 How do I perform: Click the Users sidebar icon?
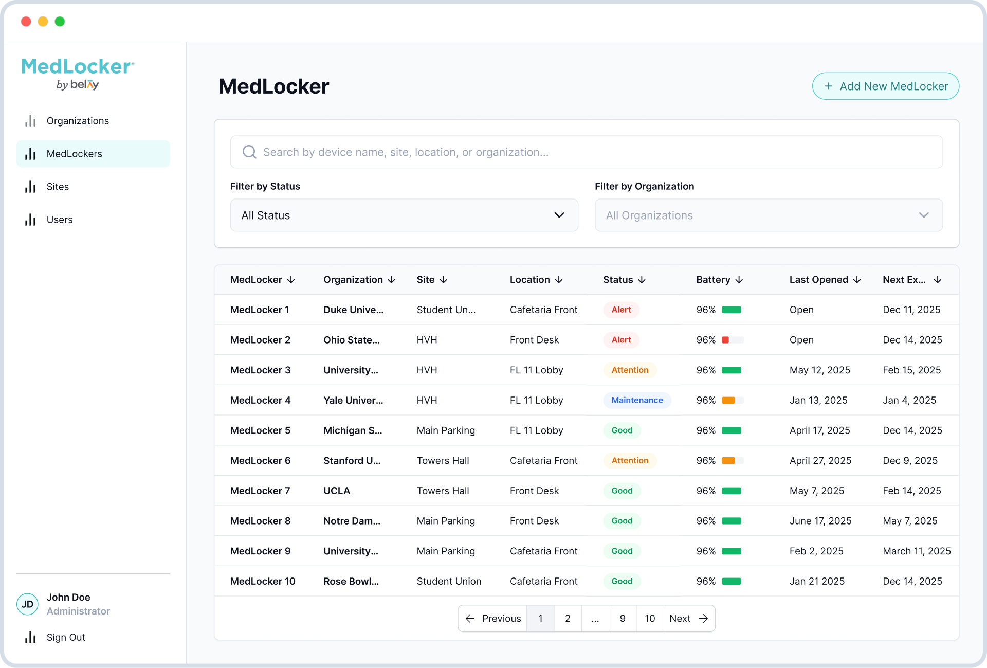pos(30,220)
